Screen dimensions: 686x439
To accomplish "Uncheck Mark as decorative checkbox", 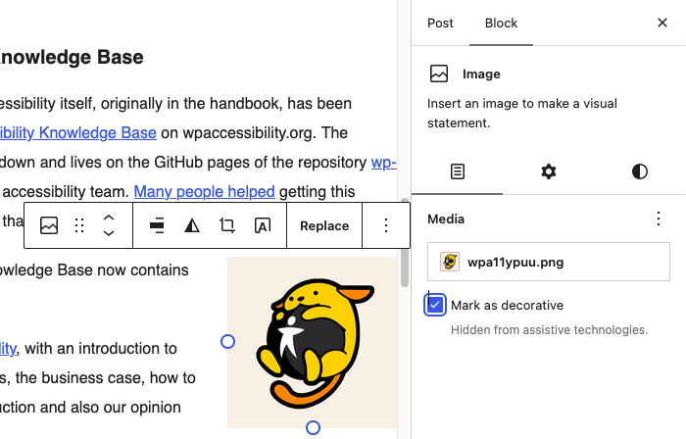I will [x=435, y=305].
